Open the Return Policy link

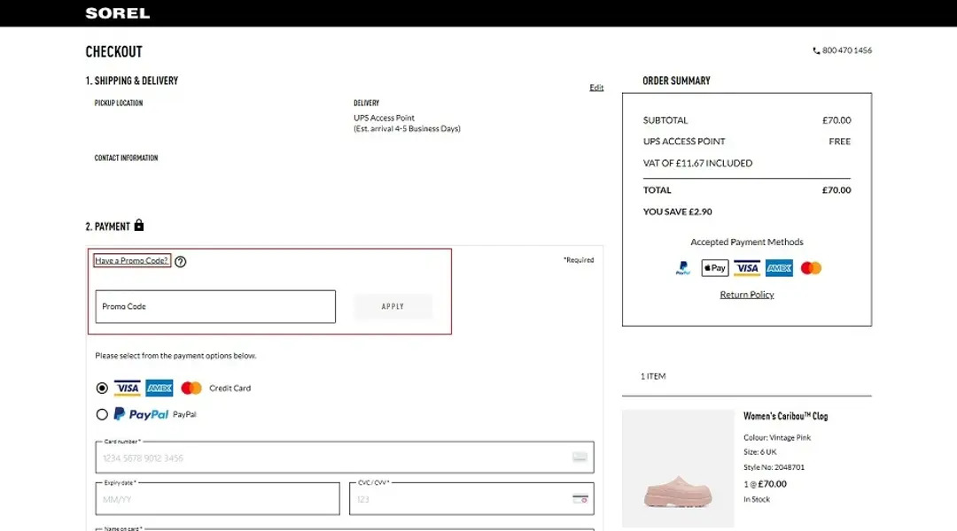746,295
